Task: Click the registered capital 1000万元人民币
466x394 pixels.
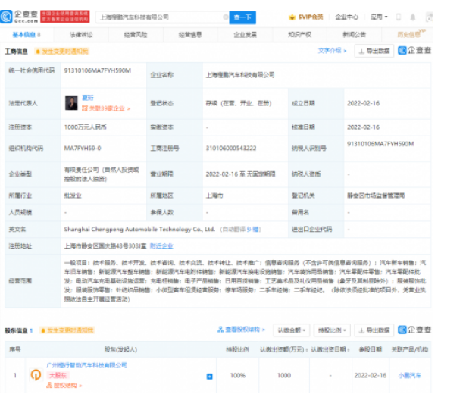Action: click(x=86, y=127)
